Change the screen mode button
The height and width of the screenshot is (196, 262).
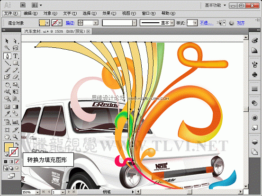[11, 176]
